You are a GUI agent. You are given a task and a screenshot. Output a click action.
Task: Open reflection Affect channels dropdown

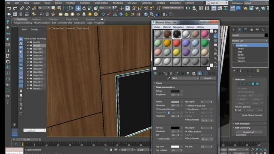[207, 120]
